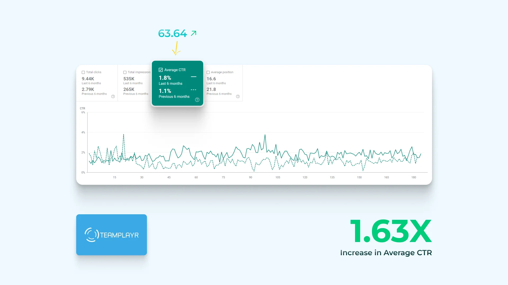This screenshot has width=508, height=285.
Task: Click the 1.8% last 6 months CTR
Action: pyautogui.click(x=165, y=78)
